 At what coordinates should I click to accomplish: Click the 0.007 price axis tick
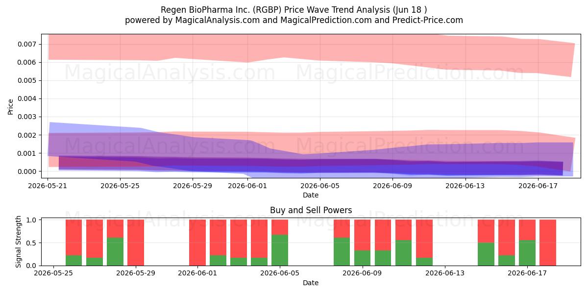(x=27, y=44)
